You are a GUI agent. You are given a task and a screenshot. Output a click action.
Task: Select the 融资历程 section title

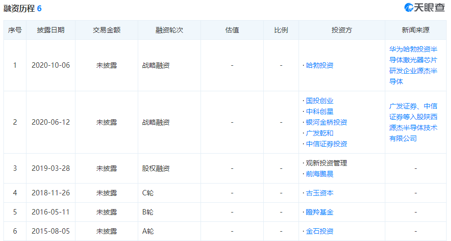coord(19,9)
